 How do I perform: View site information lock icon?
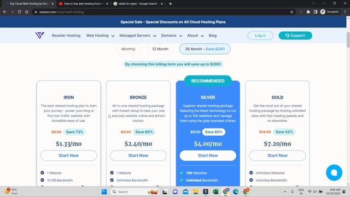(36, 12)
